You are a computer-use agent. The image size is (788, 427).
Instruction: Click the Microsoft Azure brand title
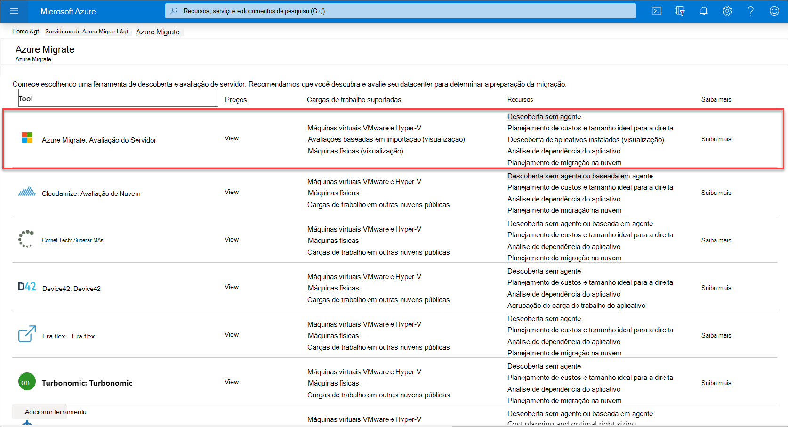tap(68, 11)
